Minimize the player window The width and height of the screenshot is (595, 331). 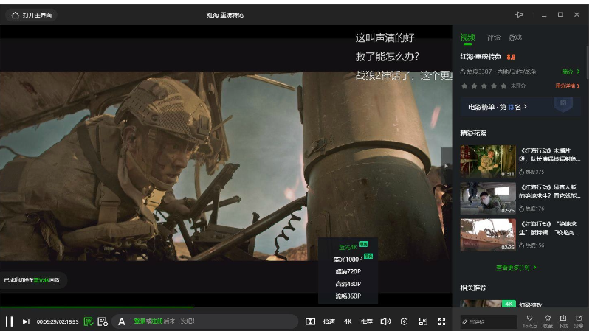click(x=544, y=15)
